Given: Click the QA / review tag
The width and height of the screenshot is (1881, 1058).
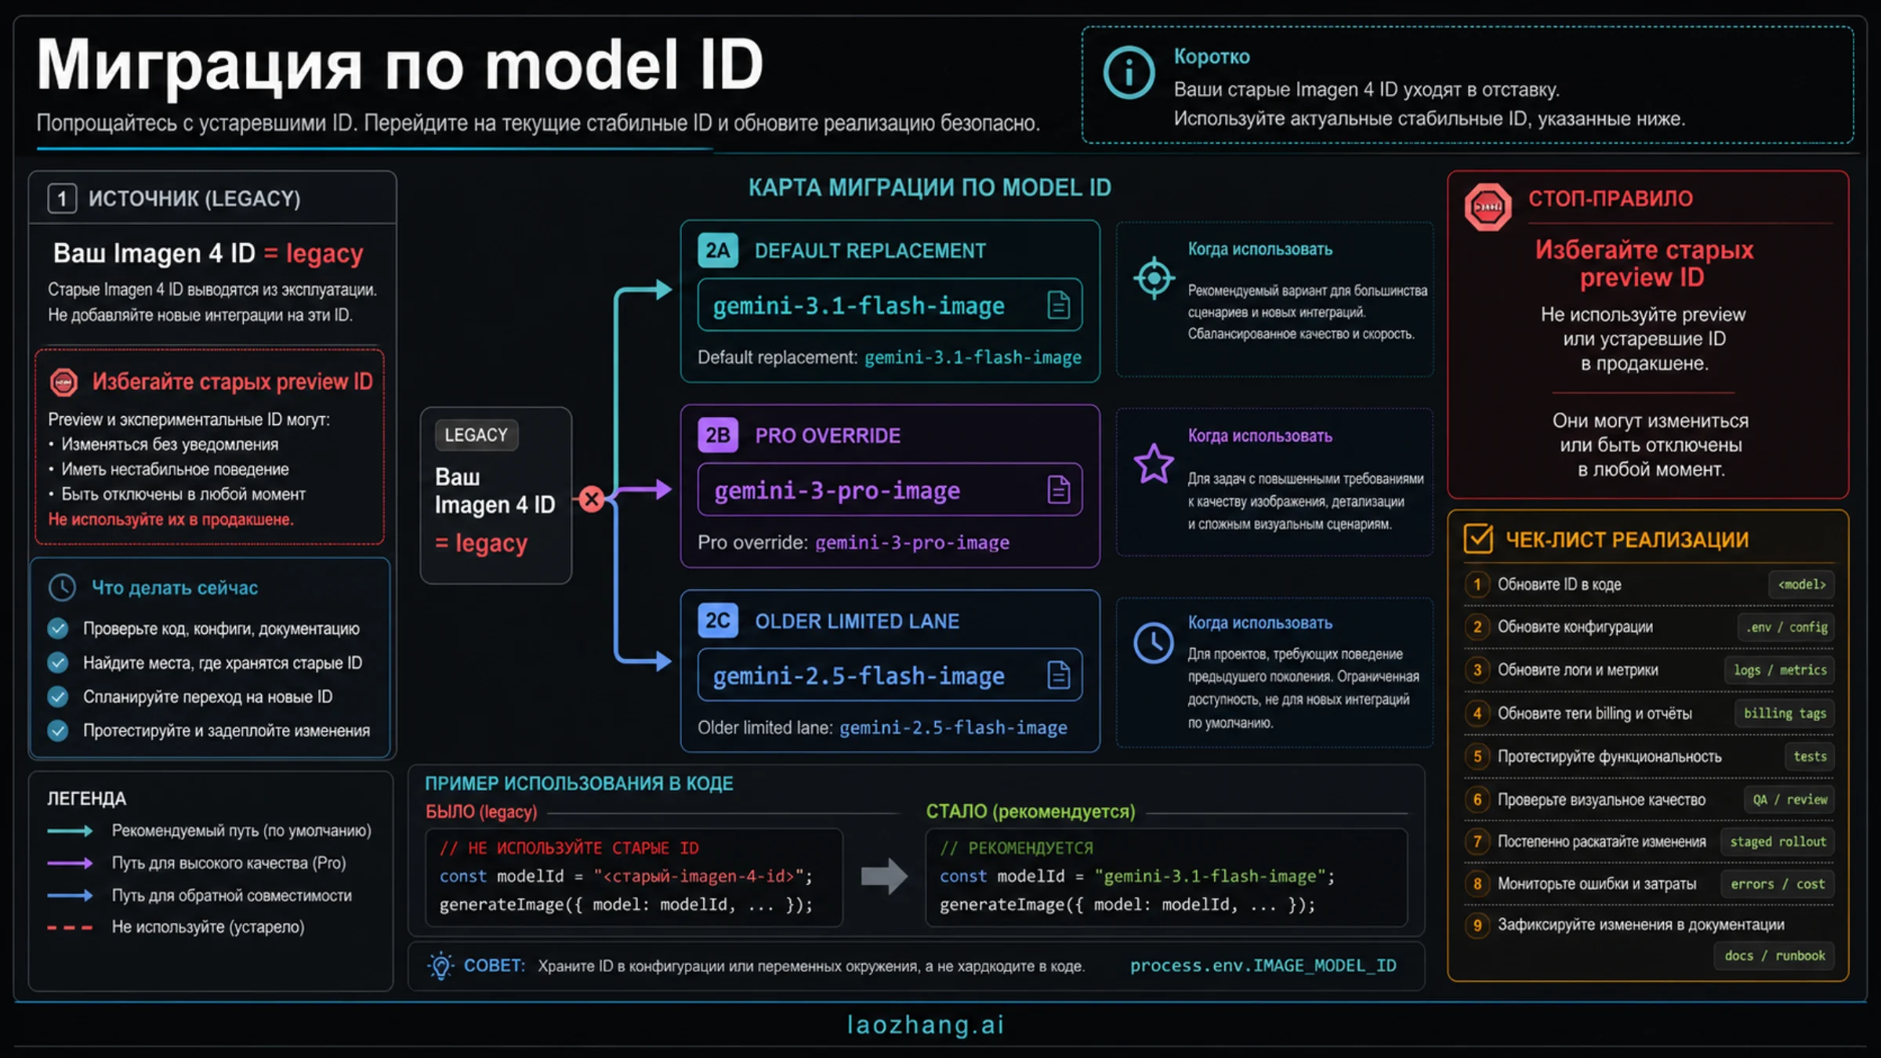Looking at the screenshot, I should (x=1789, y=800).
